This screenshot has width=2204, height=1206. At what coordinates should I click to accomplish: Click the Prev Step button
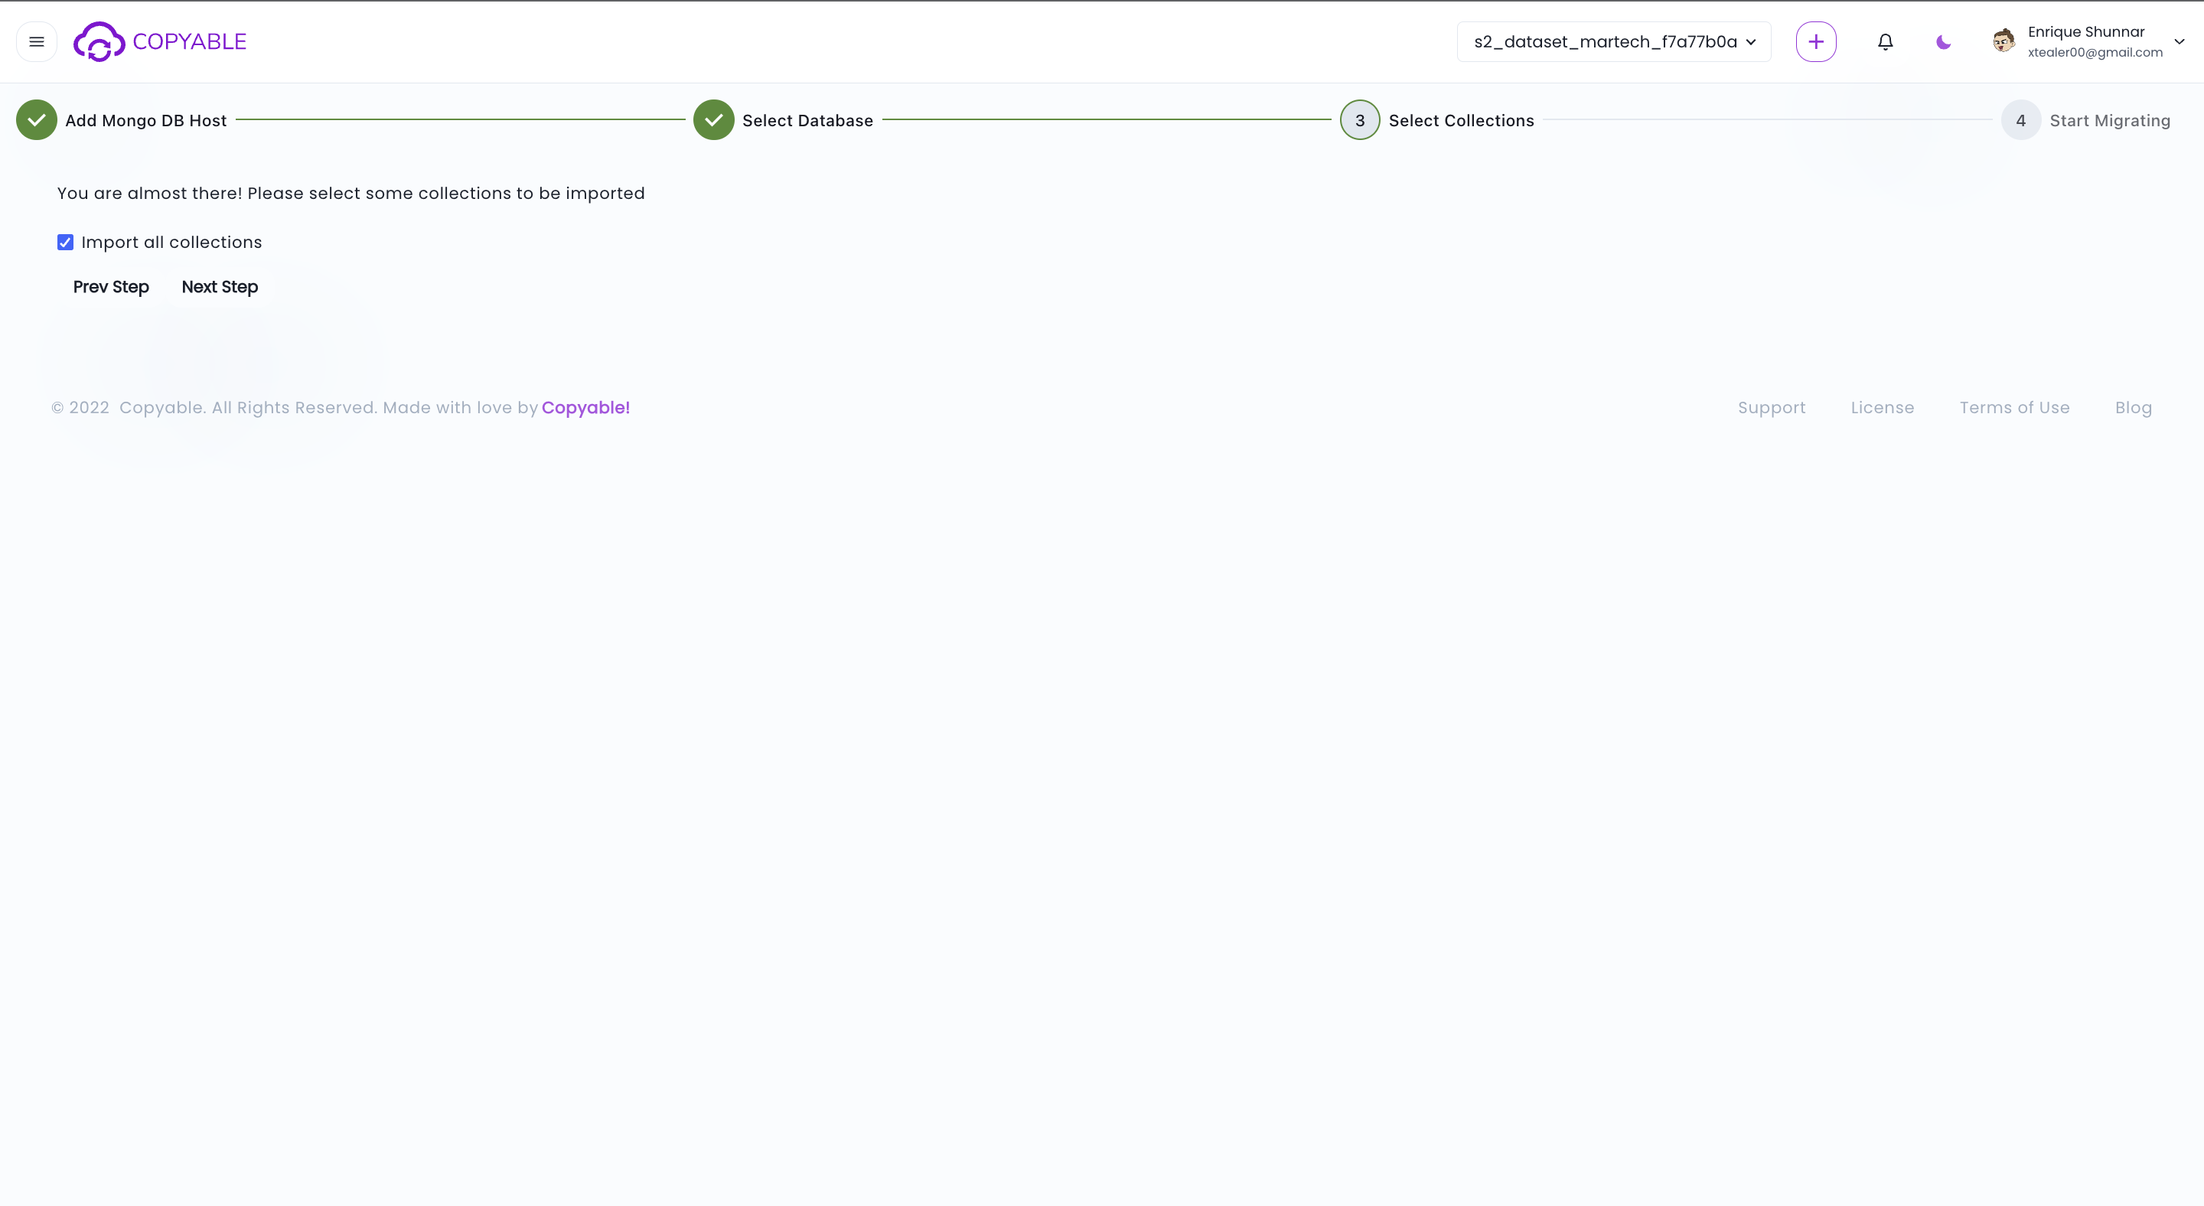[110, 286]
